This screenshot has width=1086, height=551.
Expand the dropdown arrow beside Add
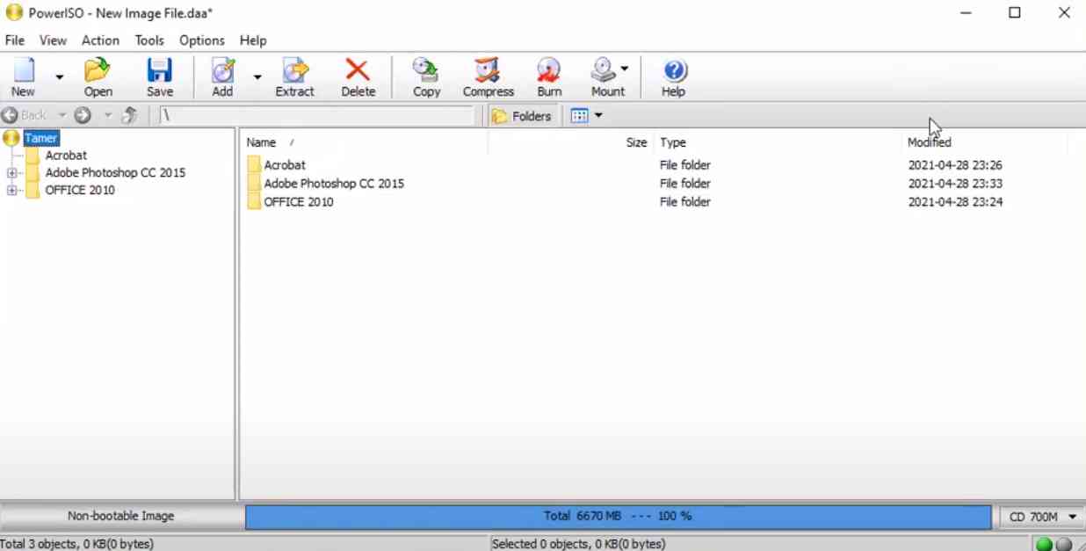pyautogui.click(x=257, y=77)
